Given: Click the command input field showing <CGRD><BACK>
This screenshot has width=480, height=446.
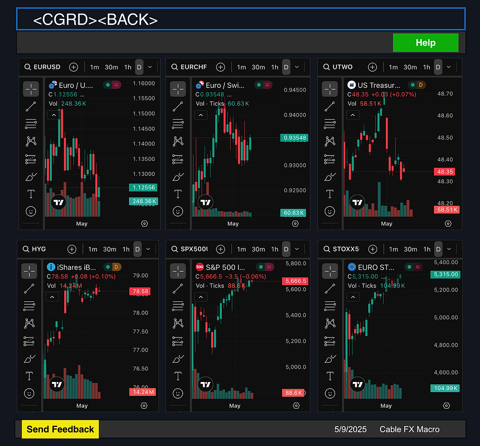Looking at the screenshot, I should point(241,19).
